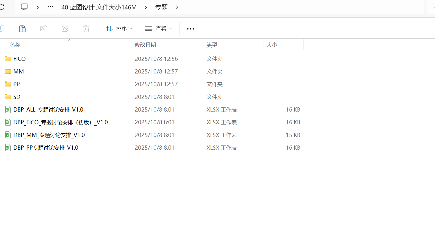This screenshot has width=435, height=229.
Task: Sort by 修改日期 column header
Action: [145, 45]
